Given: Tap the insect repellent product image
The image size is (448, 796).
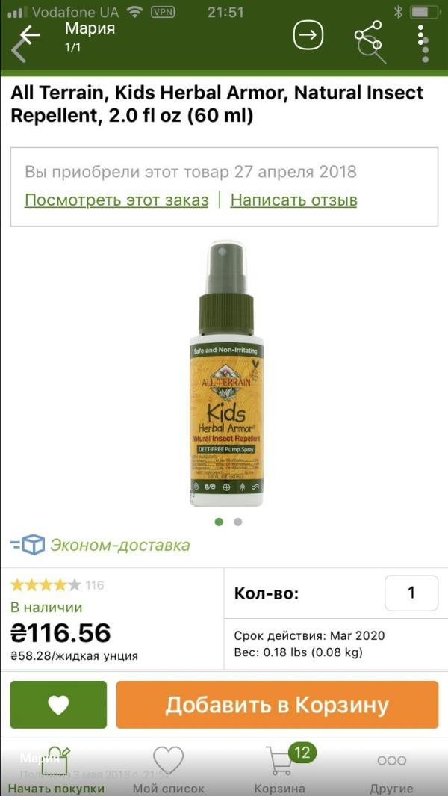Looking at the screenshot, I should [227, 374].
